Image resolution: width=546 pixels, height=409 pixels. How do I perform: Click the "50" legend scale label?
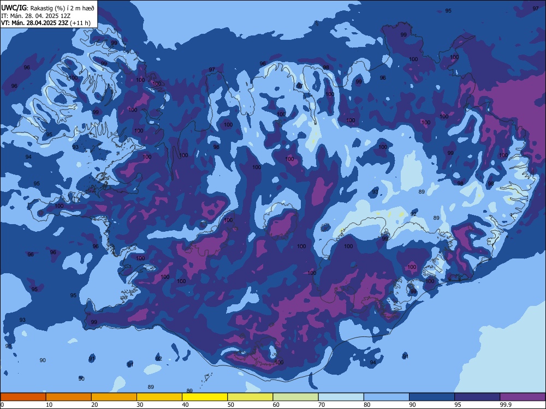[230, 405]
